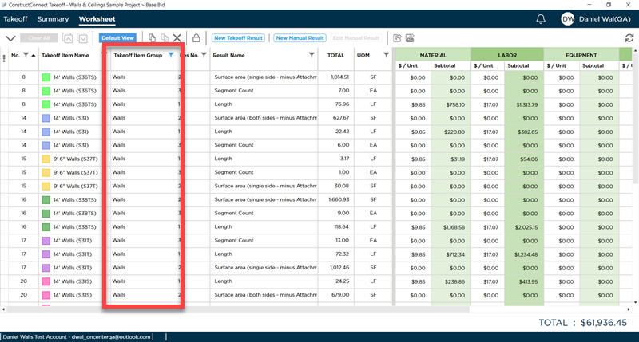Expand the toolbar chevron dropdown

pyautogui.click(x=10, y=38)
